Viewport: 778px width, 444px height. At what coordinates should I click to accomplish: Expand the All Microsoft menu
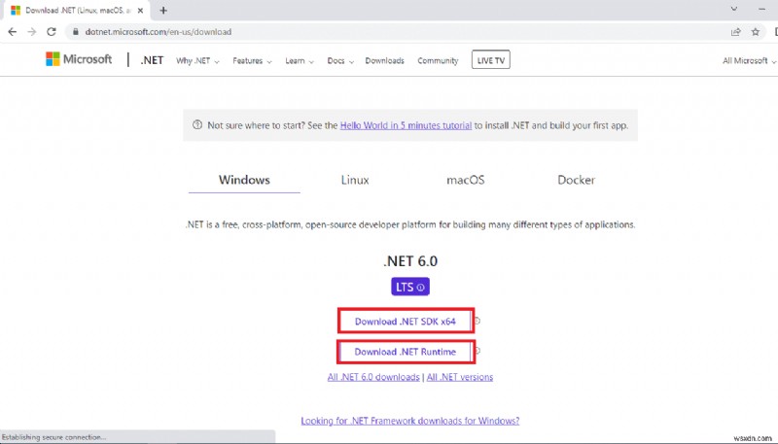tap(749, 61)
